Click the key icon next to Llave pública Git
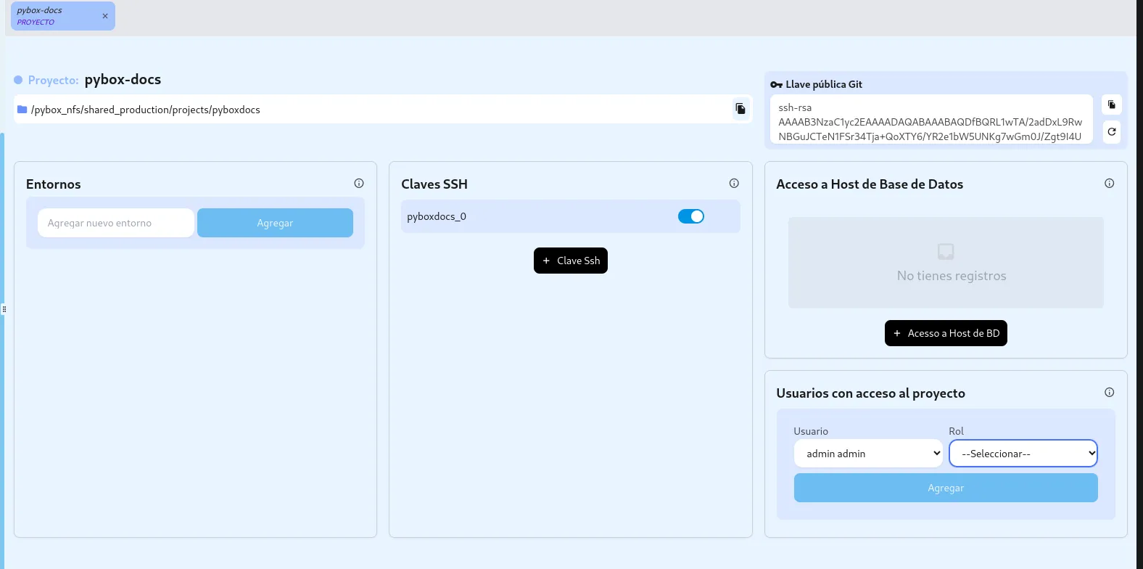This screenshot has height=569, width=1143. (776, 85)
